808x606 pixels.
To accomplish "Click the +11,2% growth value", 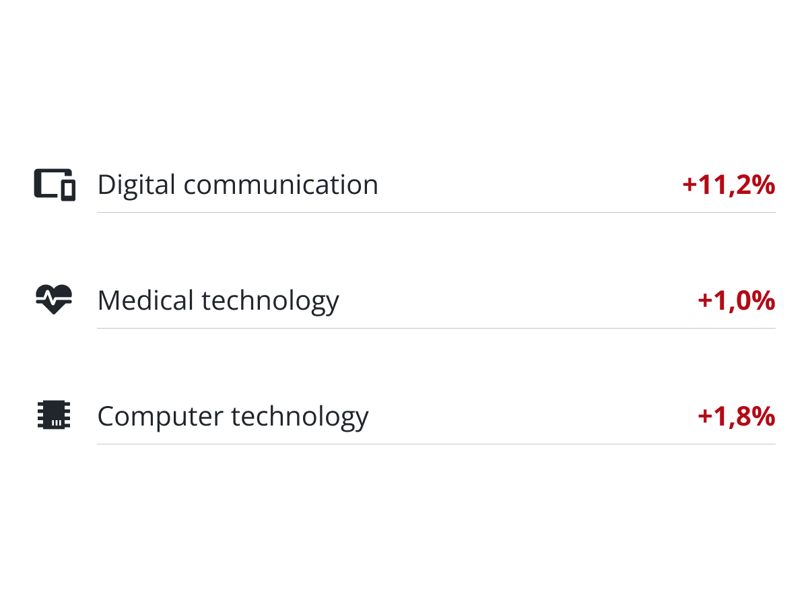I will pos(729,184).
